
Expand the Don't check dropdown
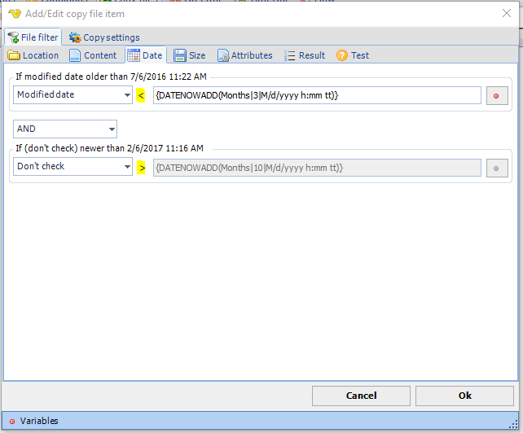(127, 167)
